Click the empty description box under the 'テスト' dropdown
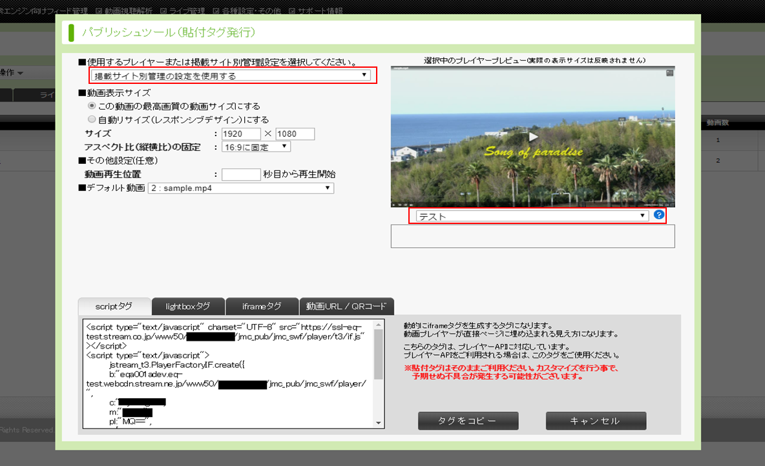Screen dimensions: 765x466 (533, 236)
